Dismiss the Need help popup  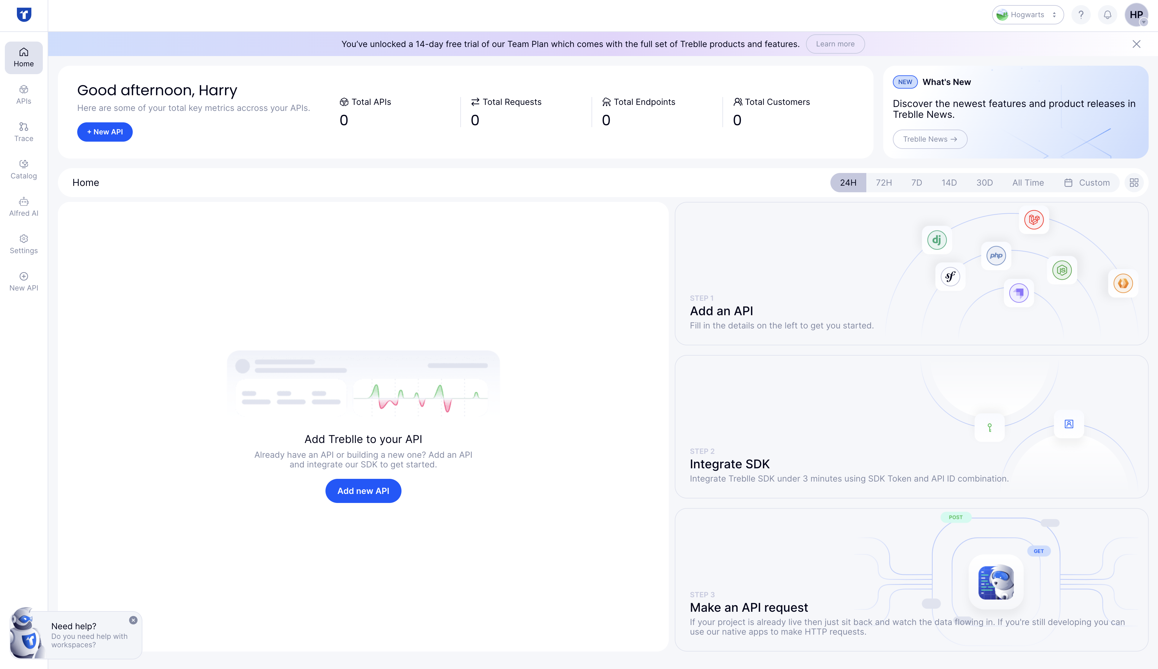click(133, 620)
